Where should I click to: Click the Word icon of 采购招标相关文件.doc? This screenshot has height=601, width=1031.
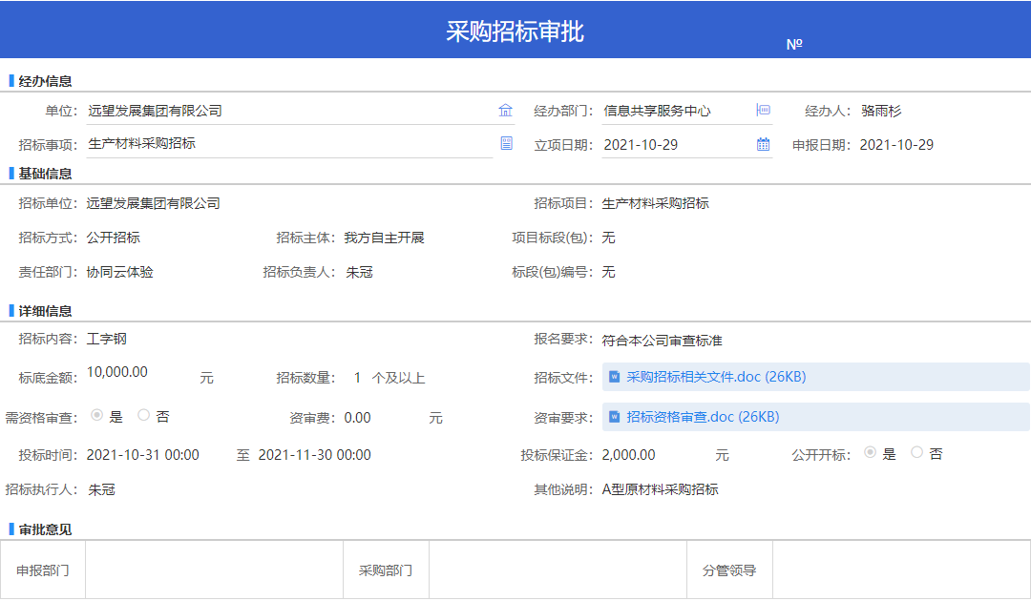point(614,377)
